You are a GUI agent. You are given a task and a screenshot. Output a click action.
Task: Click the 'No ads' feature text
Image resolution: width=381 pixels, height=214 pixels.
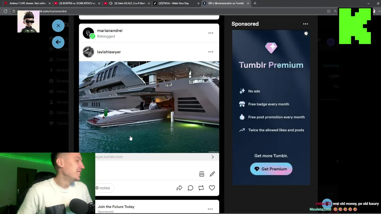click(254, 91)
